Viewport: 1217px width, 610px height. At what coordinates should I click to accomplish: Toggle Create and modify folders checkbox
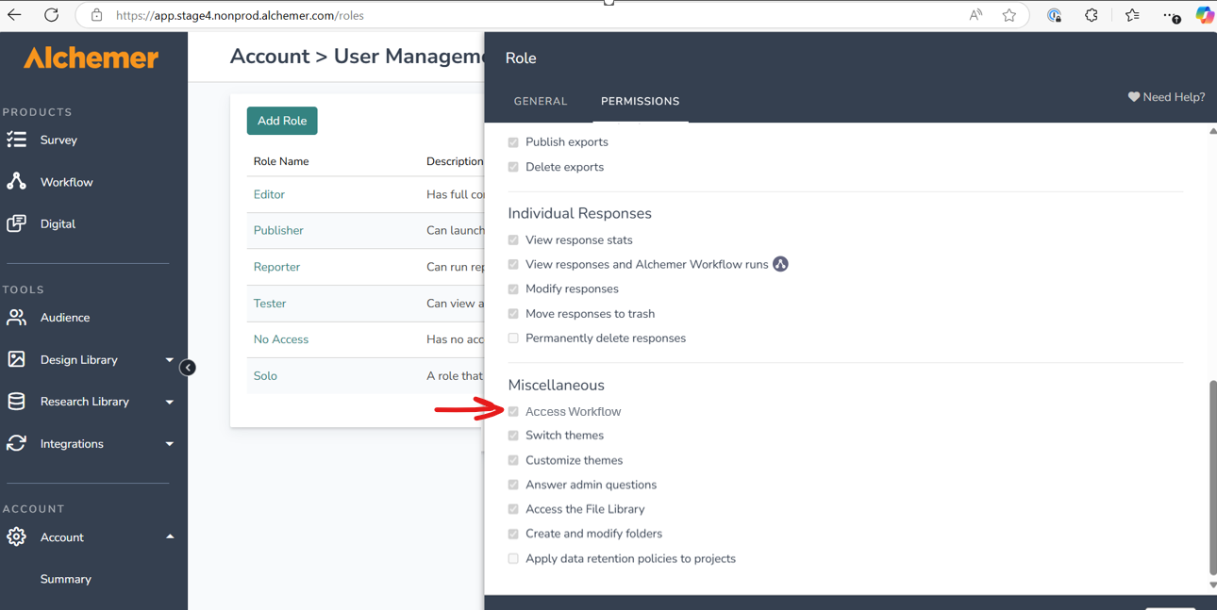(513, 534)
